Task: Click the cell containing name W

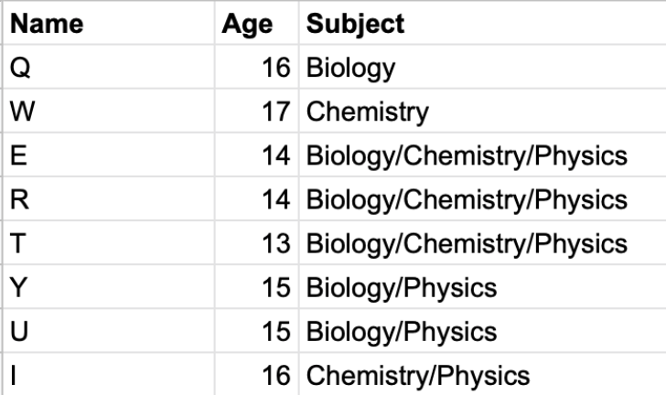Action: [109, 111]
